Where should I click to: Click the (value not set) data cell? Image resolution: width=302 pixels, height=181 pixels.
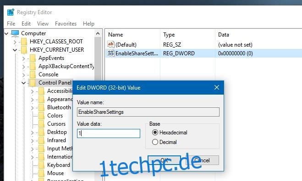tap(235, 45)
